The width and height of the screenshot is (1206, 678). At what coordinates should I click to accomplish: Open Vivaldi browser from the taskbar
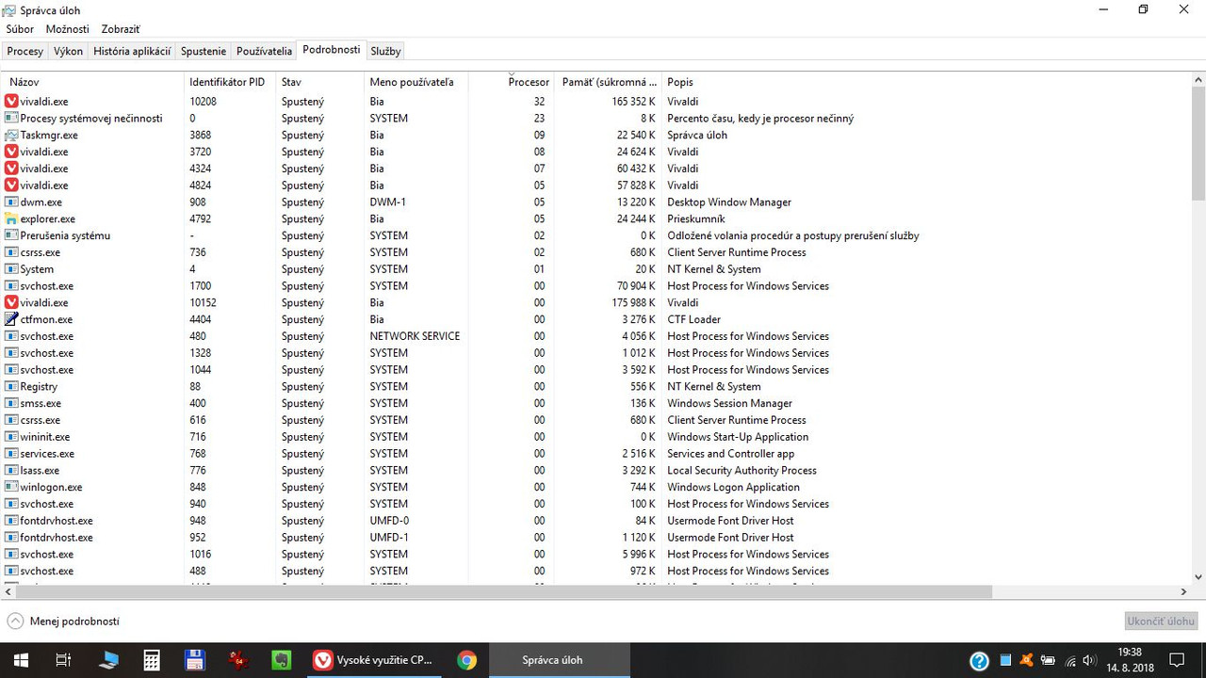point(376,660)
